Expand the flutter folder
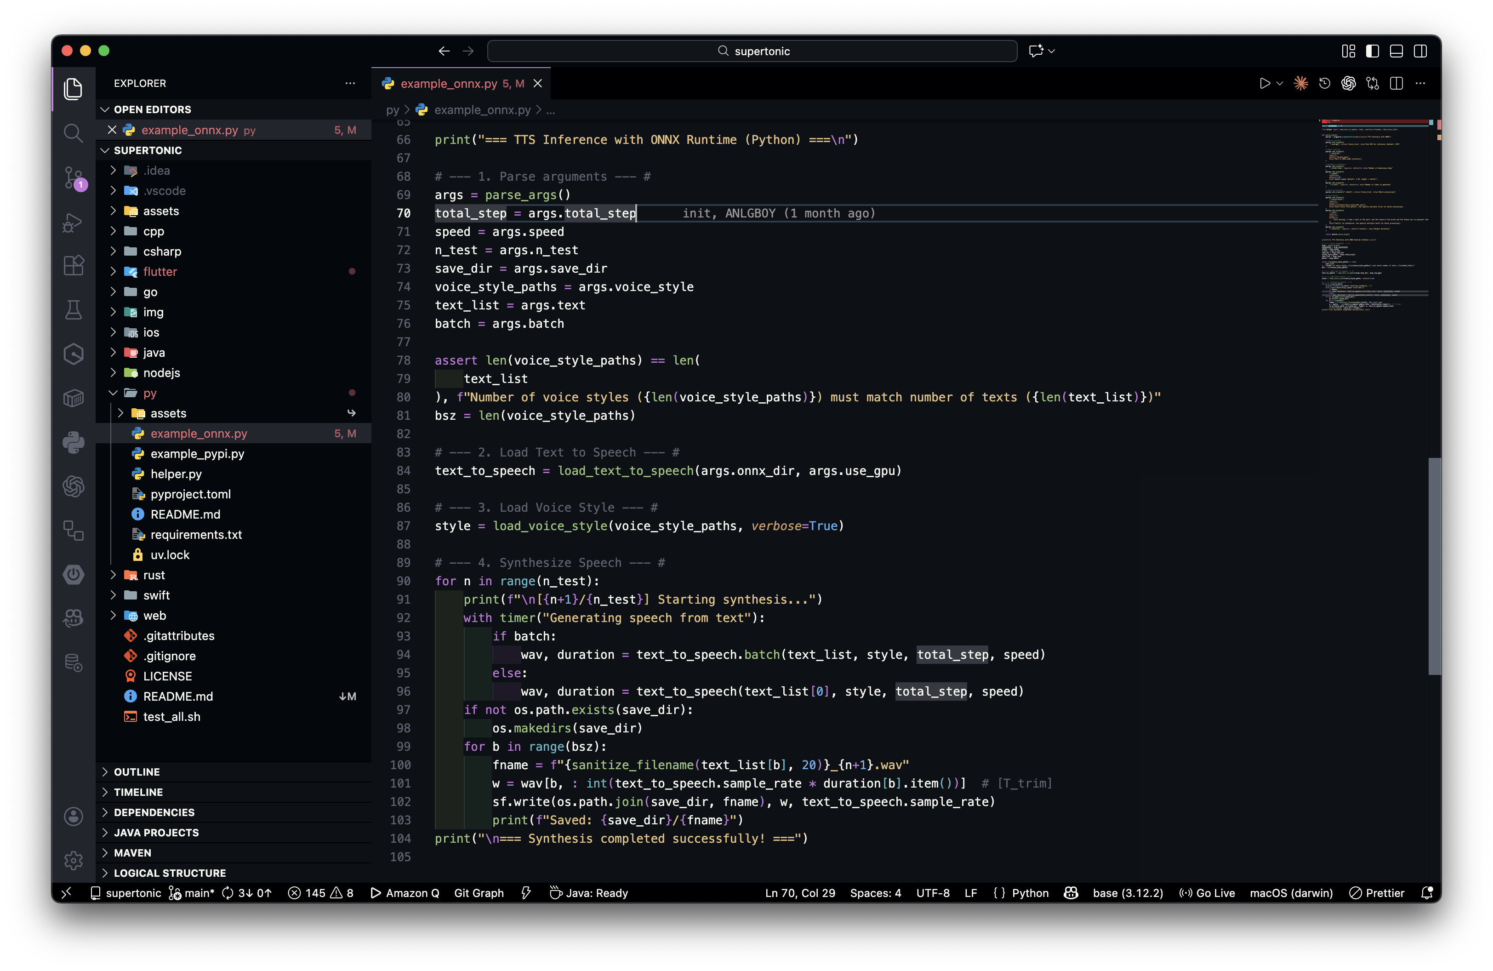This screenshot has width=1493, height=971. pyautogui.click(x=114, y=272)
